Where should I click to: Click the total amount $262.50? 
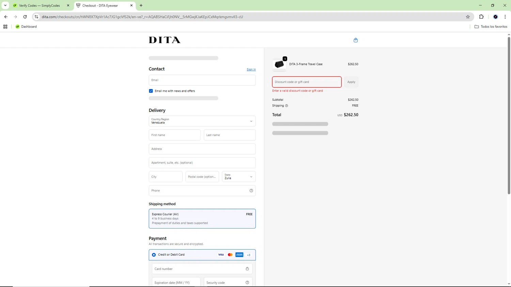(351, 115)
